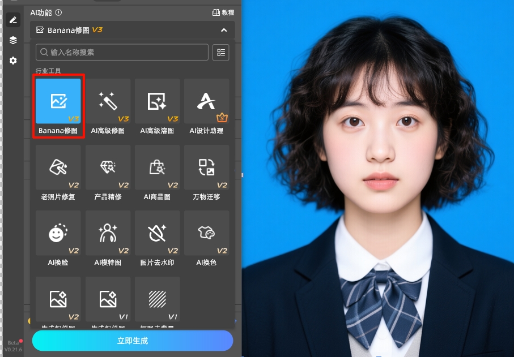Click the tool name search field
The image size is (514, 357).
click(x=122, y=53)
